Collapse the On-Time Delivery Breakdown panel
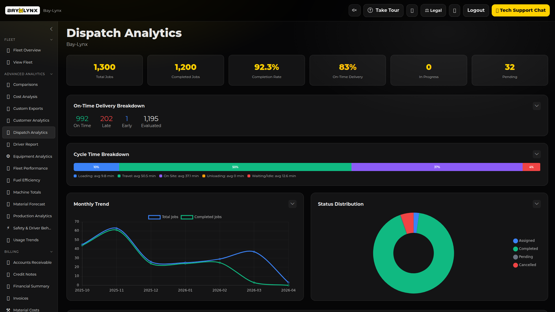The image size is (555, 312). pos(537,106)
